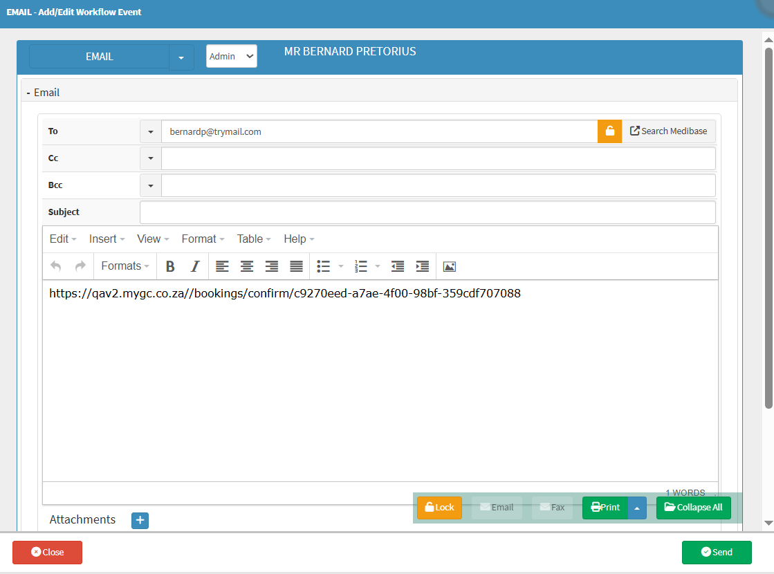Click into the Subject input field
The image size is (774, 574).
[427, 212]
